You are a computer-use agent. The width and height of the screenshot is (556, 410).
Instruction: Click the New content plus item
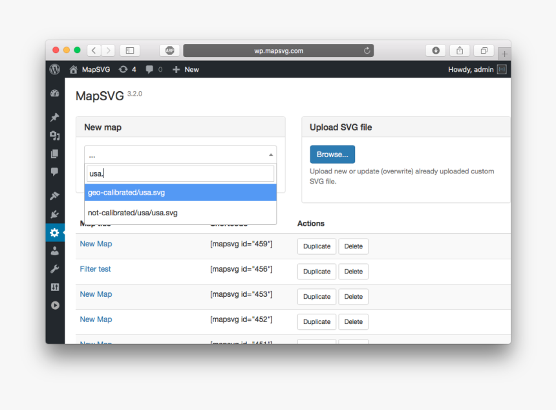pos(186,69)
